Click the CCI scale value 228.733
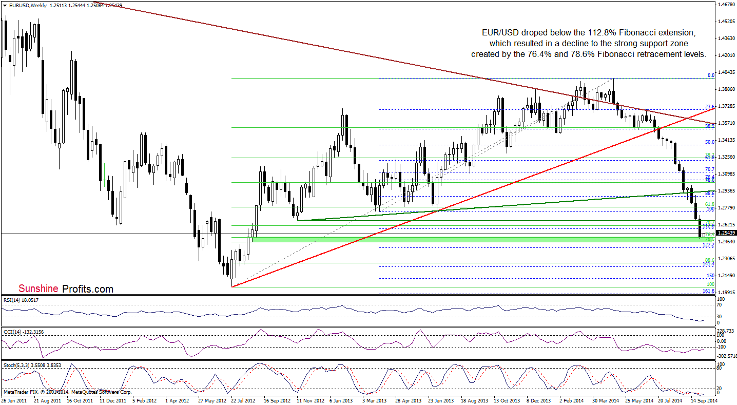The image size is (737, 405). (725, 330)
